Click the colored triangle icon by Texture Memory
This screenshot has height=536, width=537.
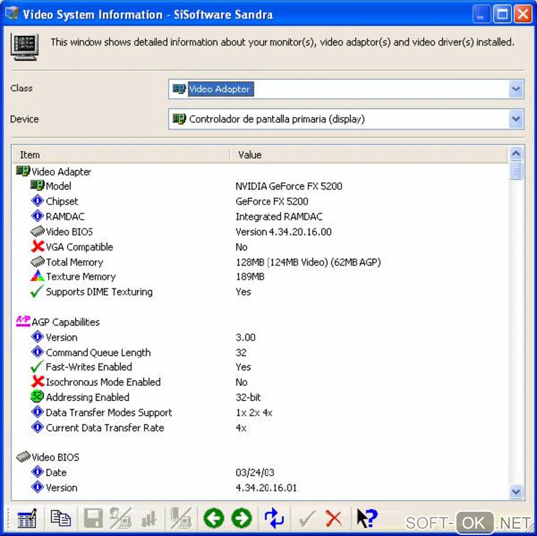pos(37,276)
